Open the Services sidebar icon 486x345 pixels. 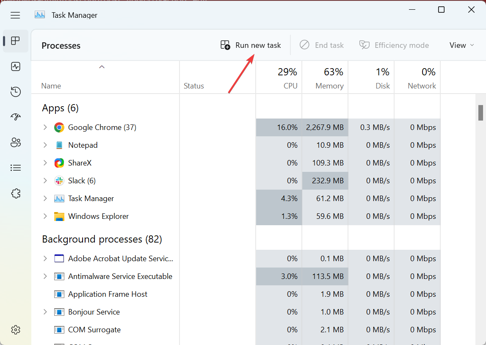(16, 193)
